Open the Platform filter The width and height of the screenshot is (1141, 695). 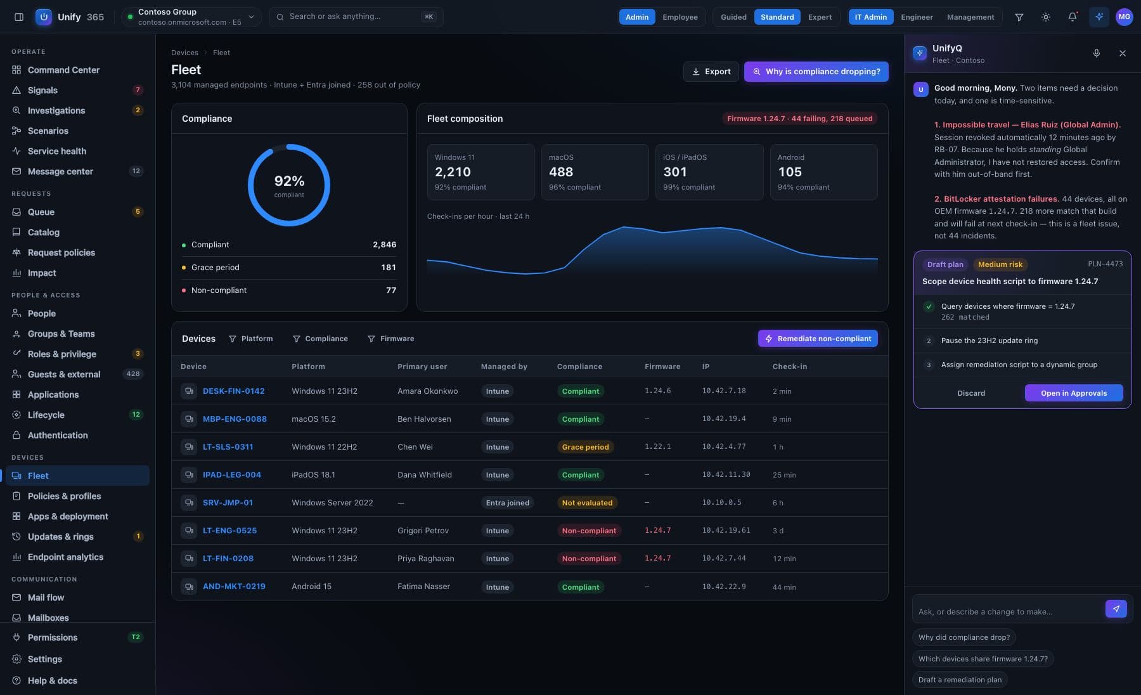pos(251,339)
